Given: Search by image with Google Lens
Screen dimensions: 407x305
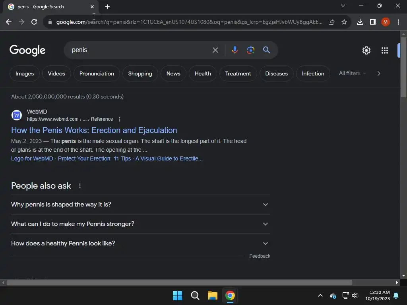Looking at the screenshot, I should click(250, 50).
